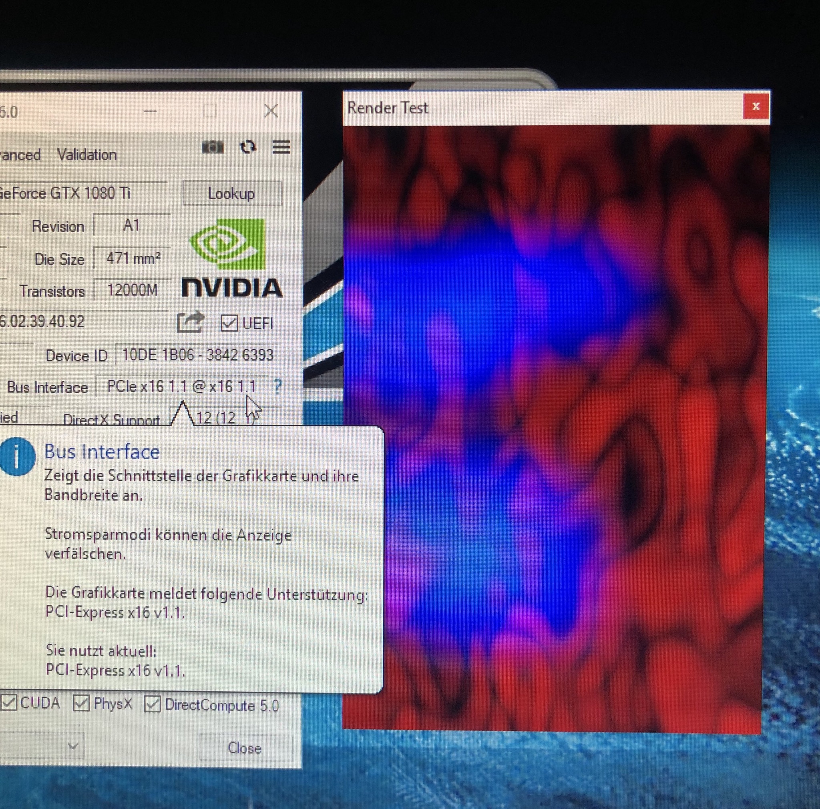
Task: Toggle the DirectCompute 5.0 checkbox
Action: pos(153,704)
